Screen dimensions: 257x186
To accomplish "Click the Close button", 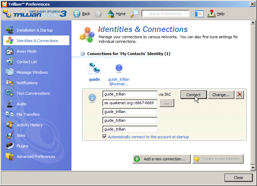I will pos(238,178).
